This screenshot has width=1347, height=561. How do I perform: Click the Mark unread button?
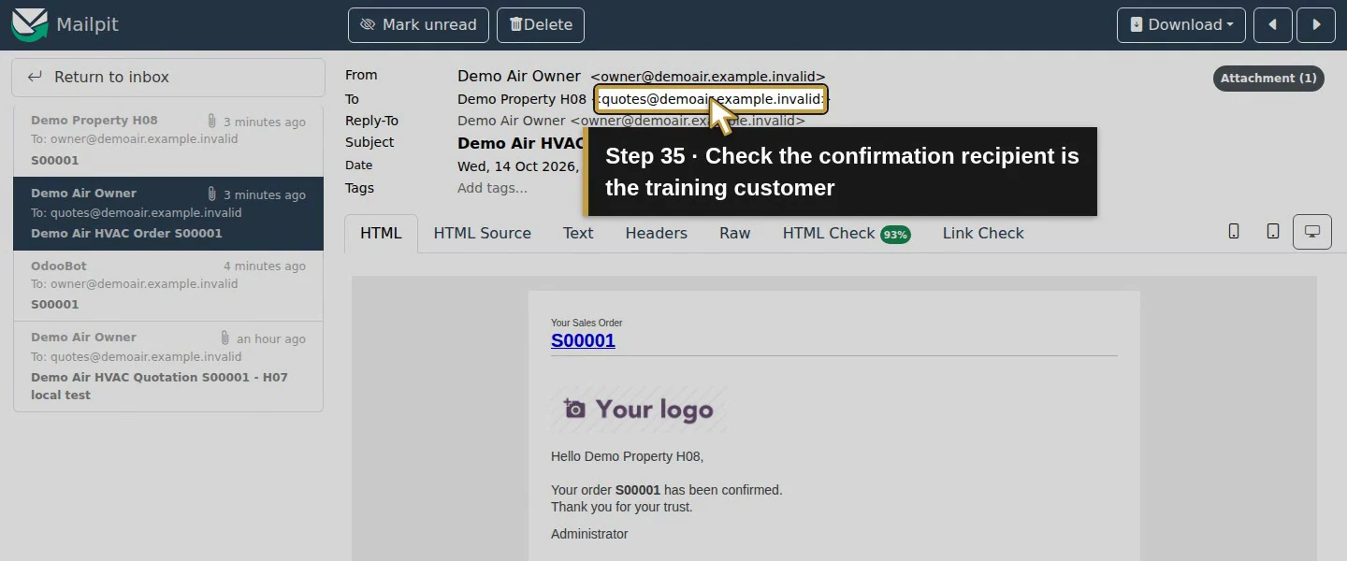[x=418, y=25]
